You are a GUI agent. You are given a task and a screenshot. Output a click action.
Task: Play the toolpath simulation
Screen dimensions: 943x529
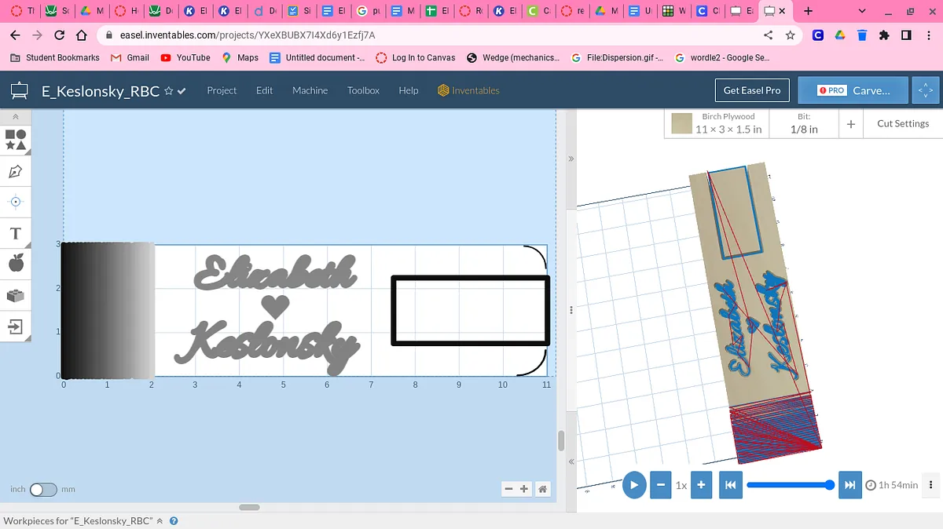634,485
